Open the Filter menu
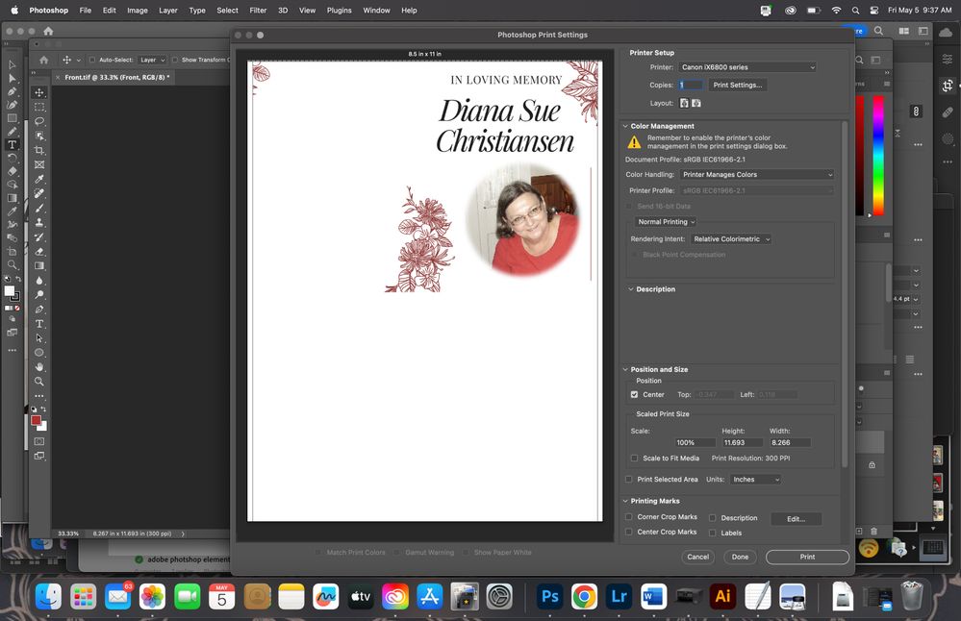This screenshot has height=621, width=961. click(x=258, y=10)
